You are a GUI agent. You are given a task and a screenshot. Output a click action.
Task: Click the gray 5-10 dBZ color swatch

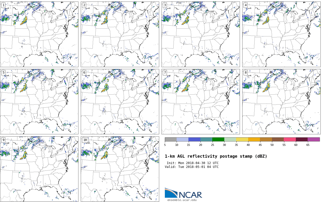[x=171, y=140]
